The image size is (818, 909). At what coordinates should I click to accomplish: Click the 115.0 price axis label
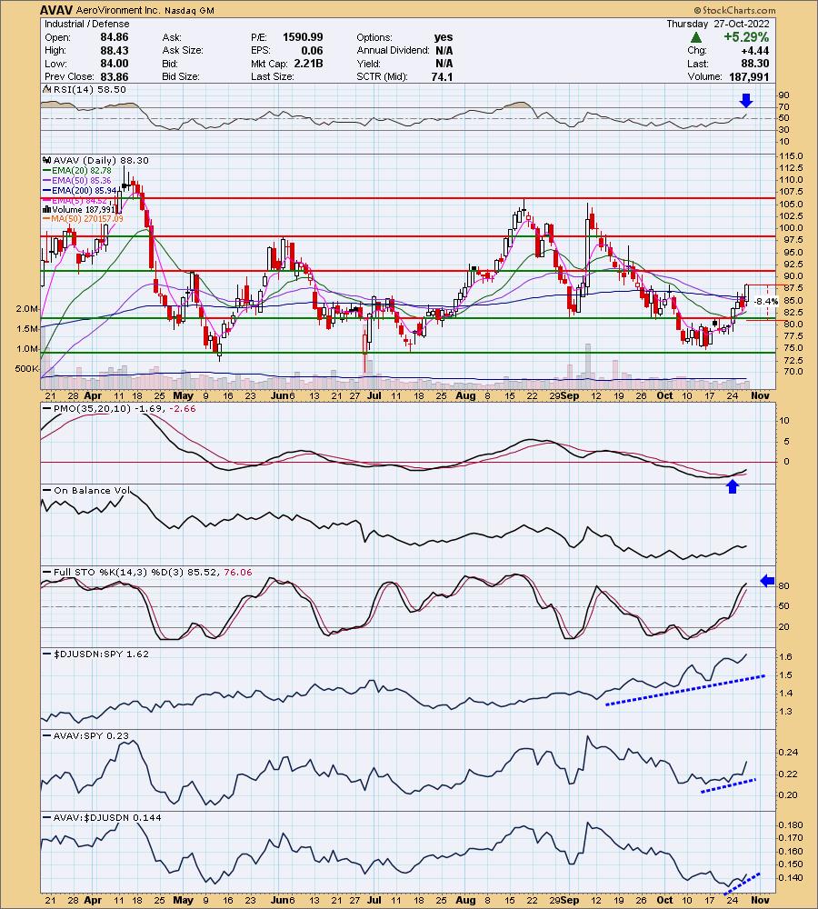(792, 156)
